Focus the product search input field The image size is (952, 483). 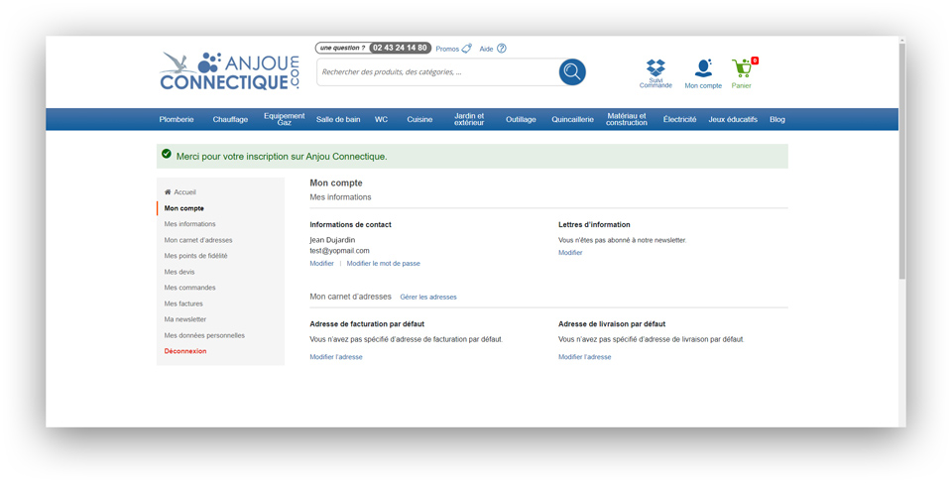(x=436, y=72)
